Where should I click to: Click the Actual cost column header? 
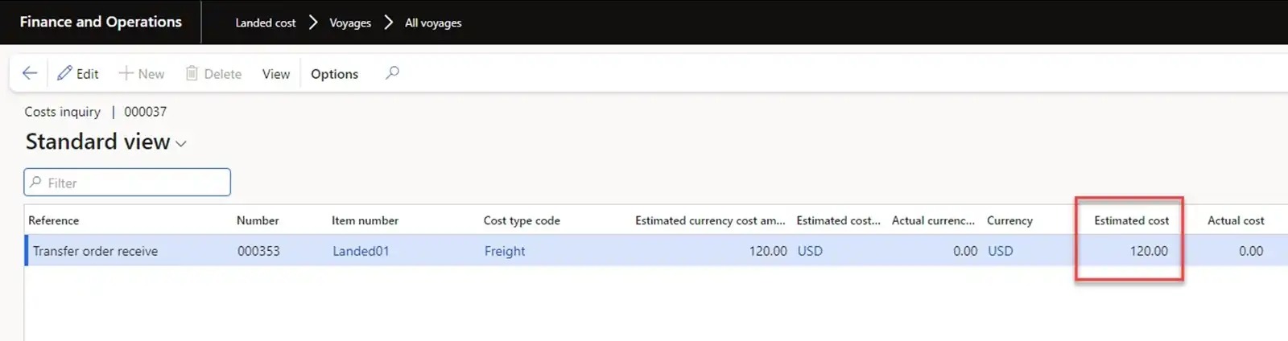point(1236,220)
